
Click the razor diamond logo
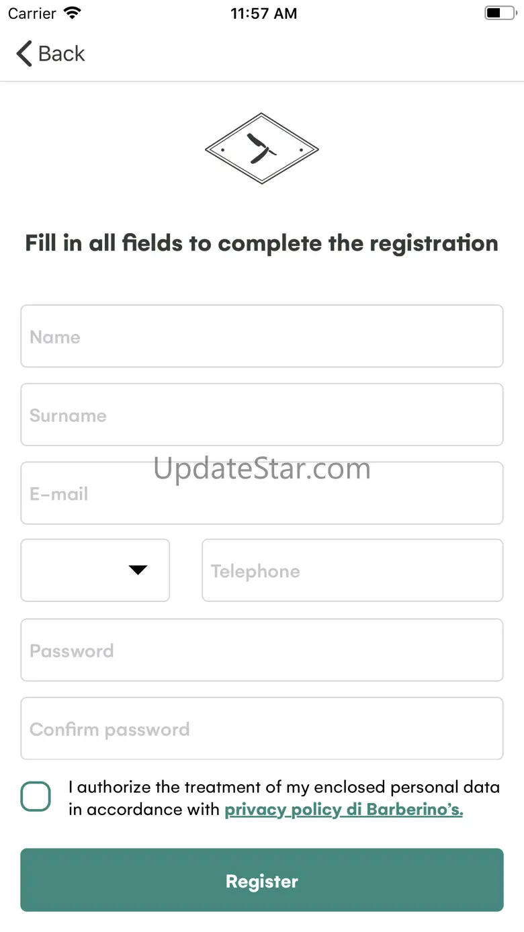pos(261,149)
